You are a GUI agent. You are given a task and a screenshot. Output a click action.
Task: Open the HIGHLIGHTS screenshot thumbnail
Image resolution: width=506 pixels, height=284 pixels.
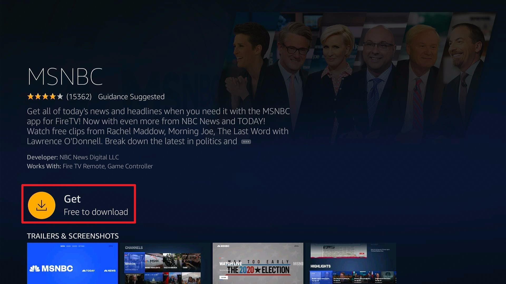[353, 263]
